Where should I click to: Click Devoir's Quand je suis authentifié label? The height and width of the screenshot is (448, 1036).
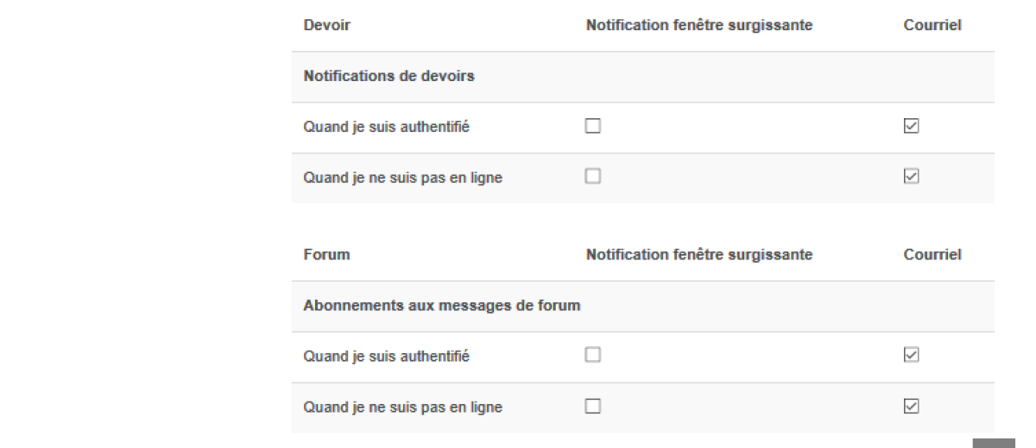[386, 127]
